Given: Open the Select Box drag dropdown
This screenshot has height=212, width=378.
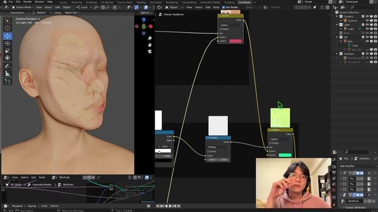Looking at the screenshot, I should click(72, 12).
